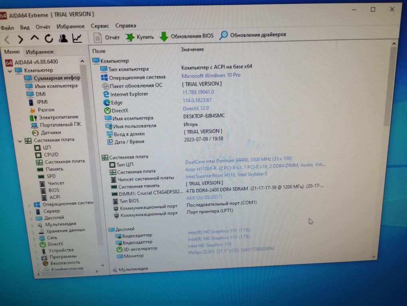
Task: Open Обновления BIOS updates
Action: click(186, 36)
